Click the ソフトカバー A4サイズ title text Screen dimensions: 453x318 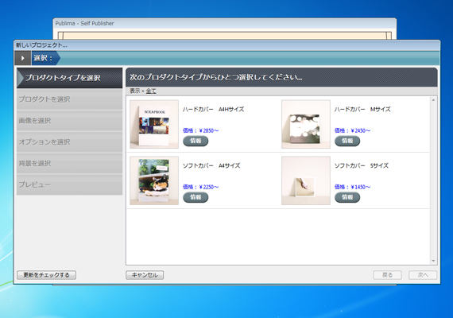(211, 165)
